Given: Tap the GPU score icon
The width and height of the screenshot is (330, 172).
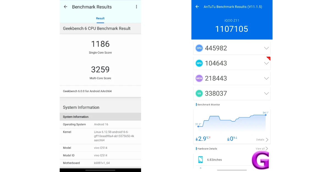Looking at the screenshot, I should click(199, 63).
